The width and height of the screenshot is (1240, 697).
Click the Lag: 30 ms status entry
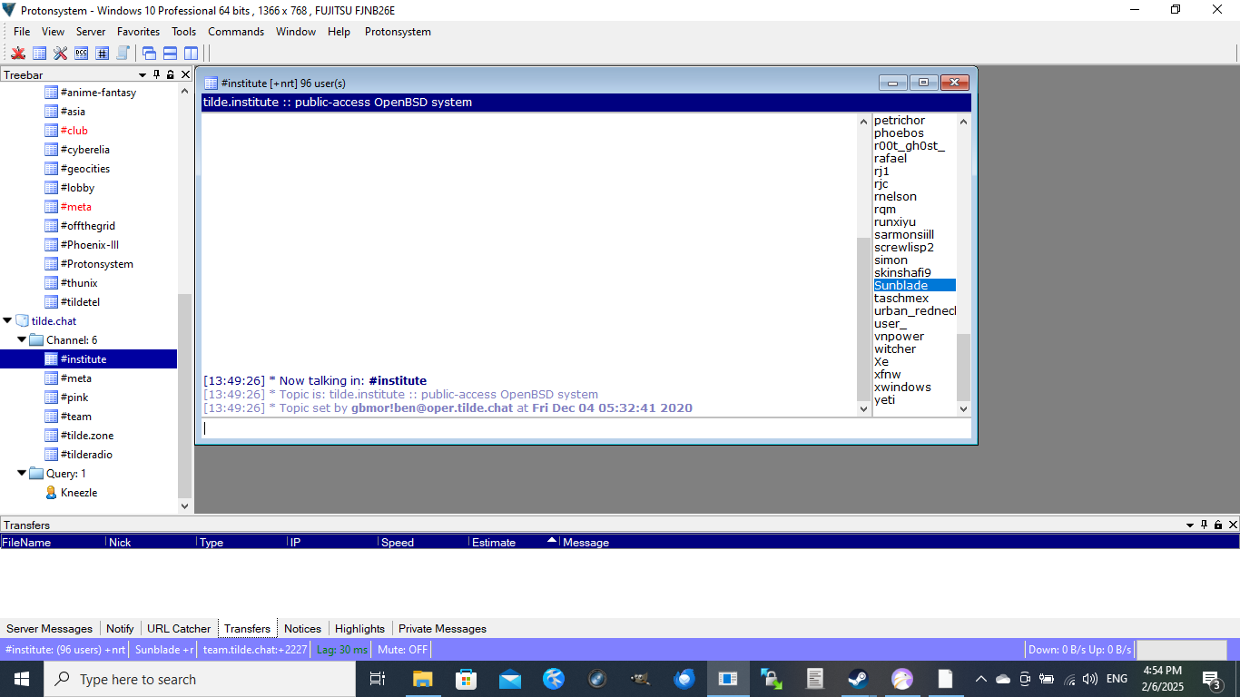tap(341, 649)
